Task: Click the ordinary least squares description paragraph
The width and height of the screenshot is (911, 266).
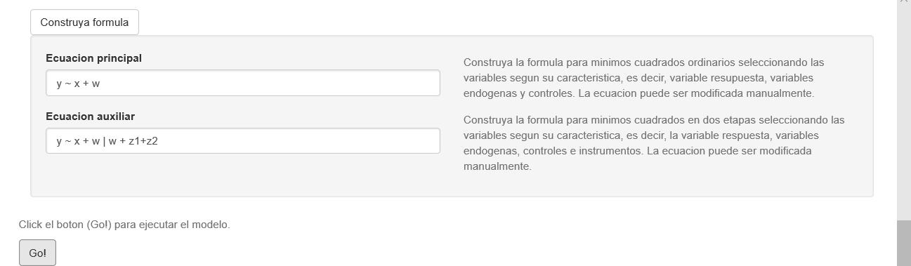Action: tap(644, 77)
